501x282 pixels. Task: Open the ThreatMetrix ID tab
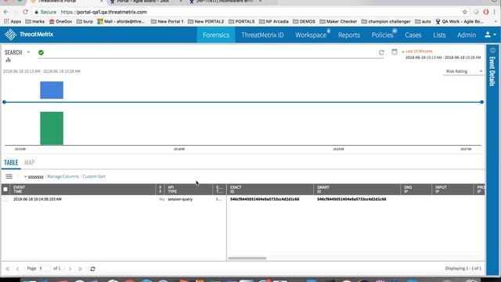tap(262, 34)
